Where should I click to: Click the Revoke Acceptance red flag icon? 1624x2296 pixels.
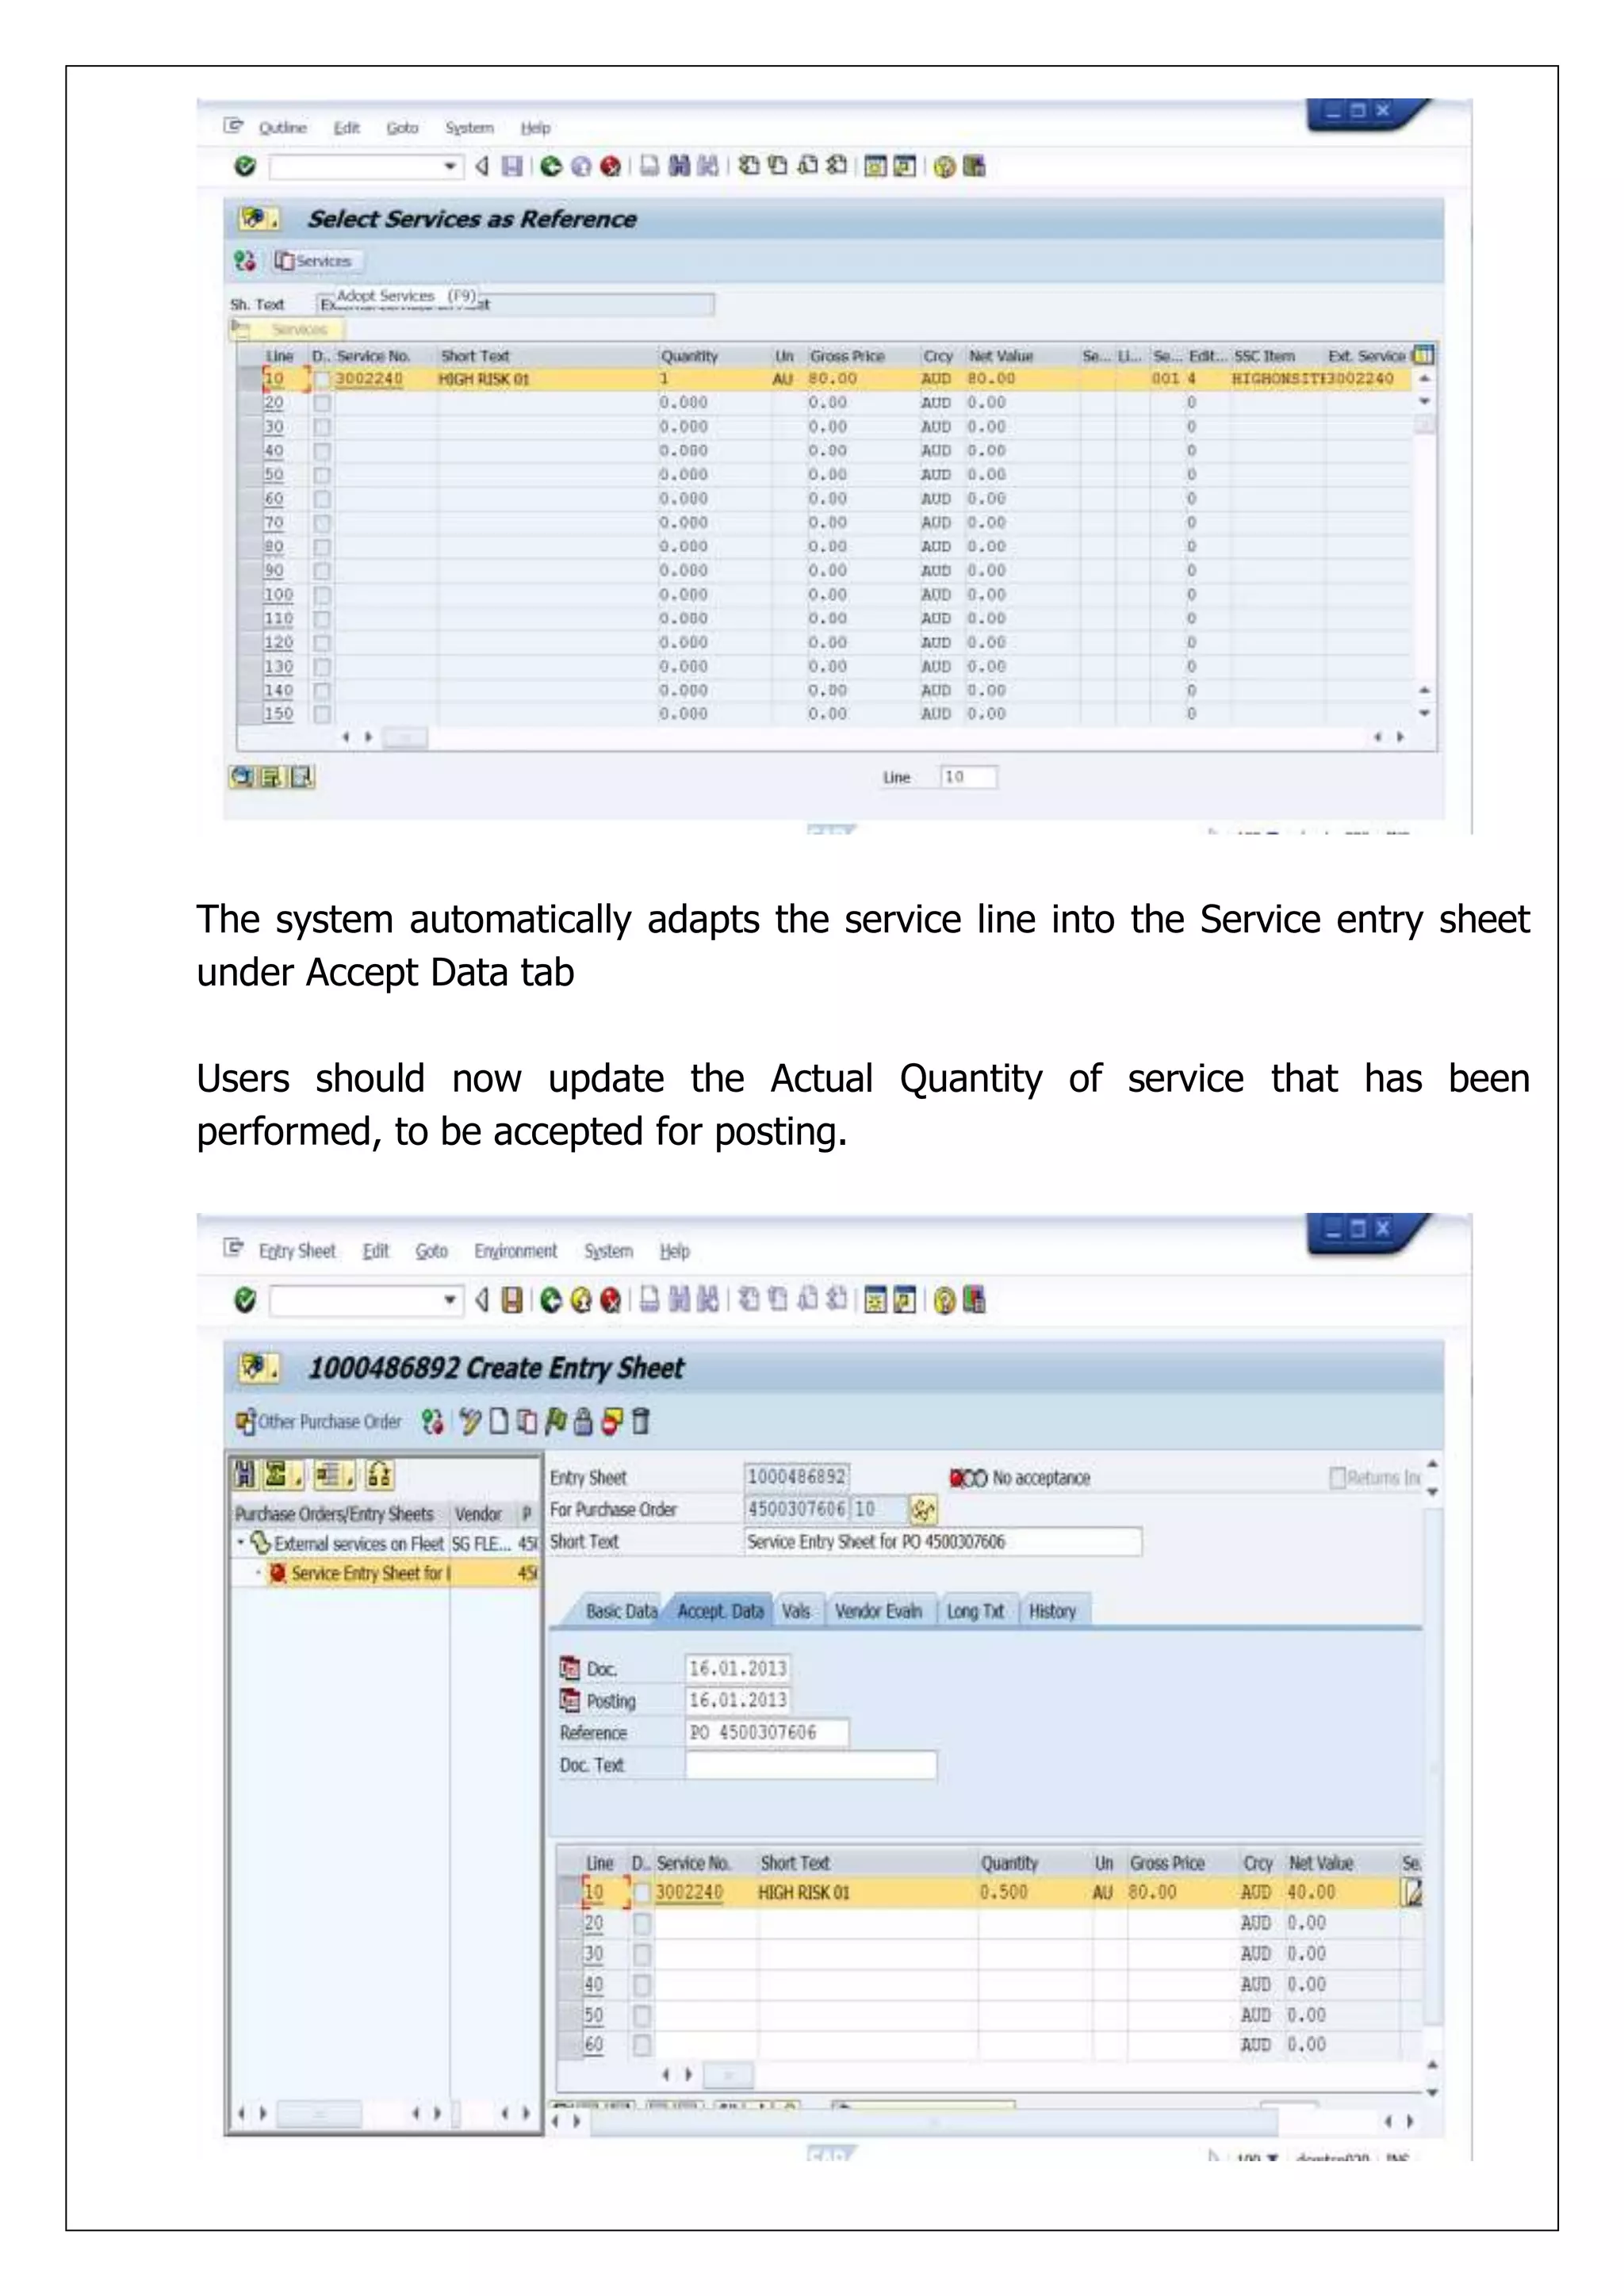coord(612,1421)
